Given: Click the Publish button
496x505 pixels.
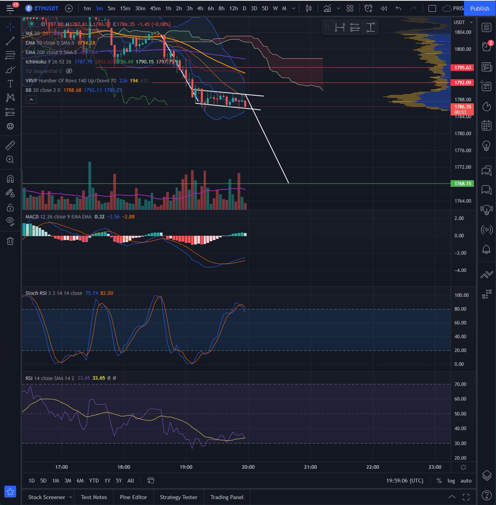Looking at the screenshot, I should [480, 8].
